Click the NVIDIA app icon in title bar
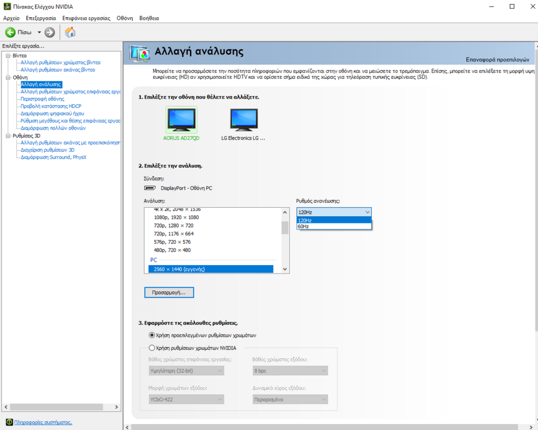Viewport: 538px width, 430px height. pos(7,7)
